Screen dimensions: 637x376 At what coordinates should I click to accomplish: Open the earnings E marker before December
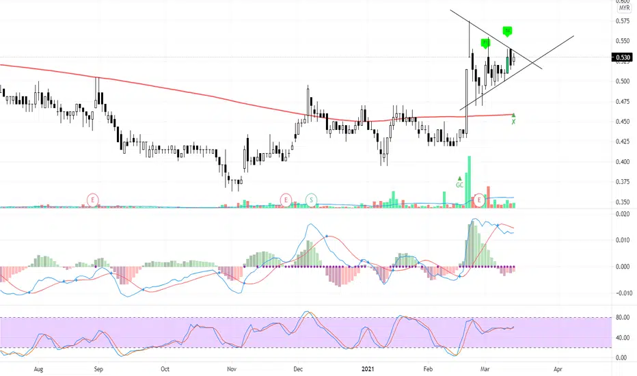click(286, 200)
